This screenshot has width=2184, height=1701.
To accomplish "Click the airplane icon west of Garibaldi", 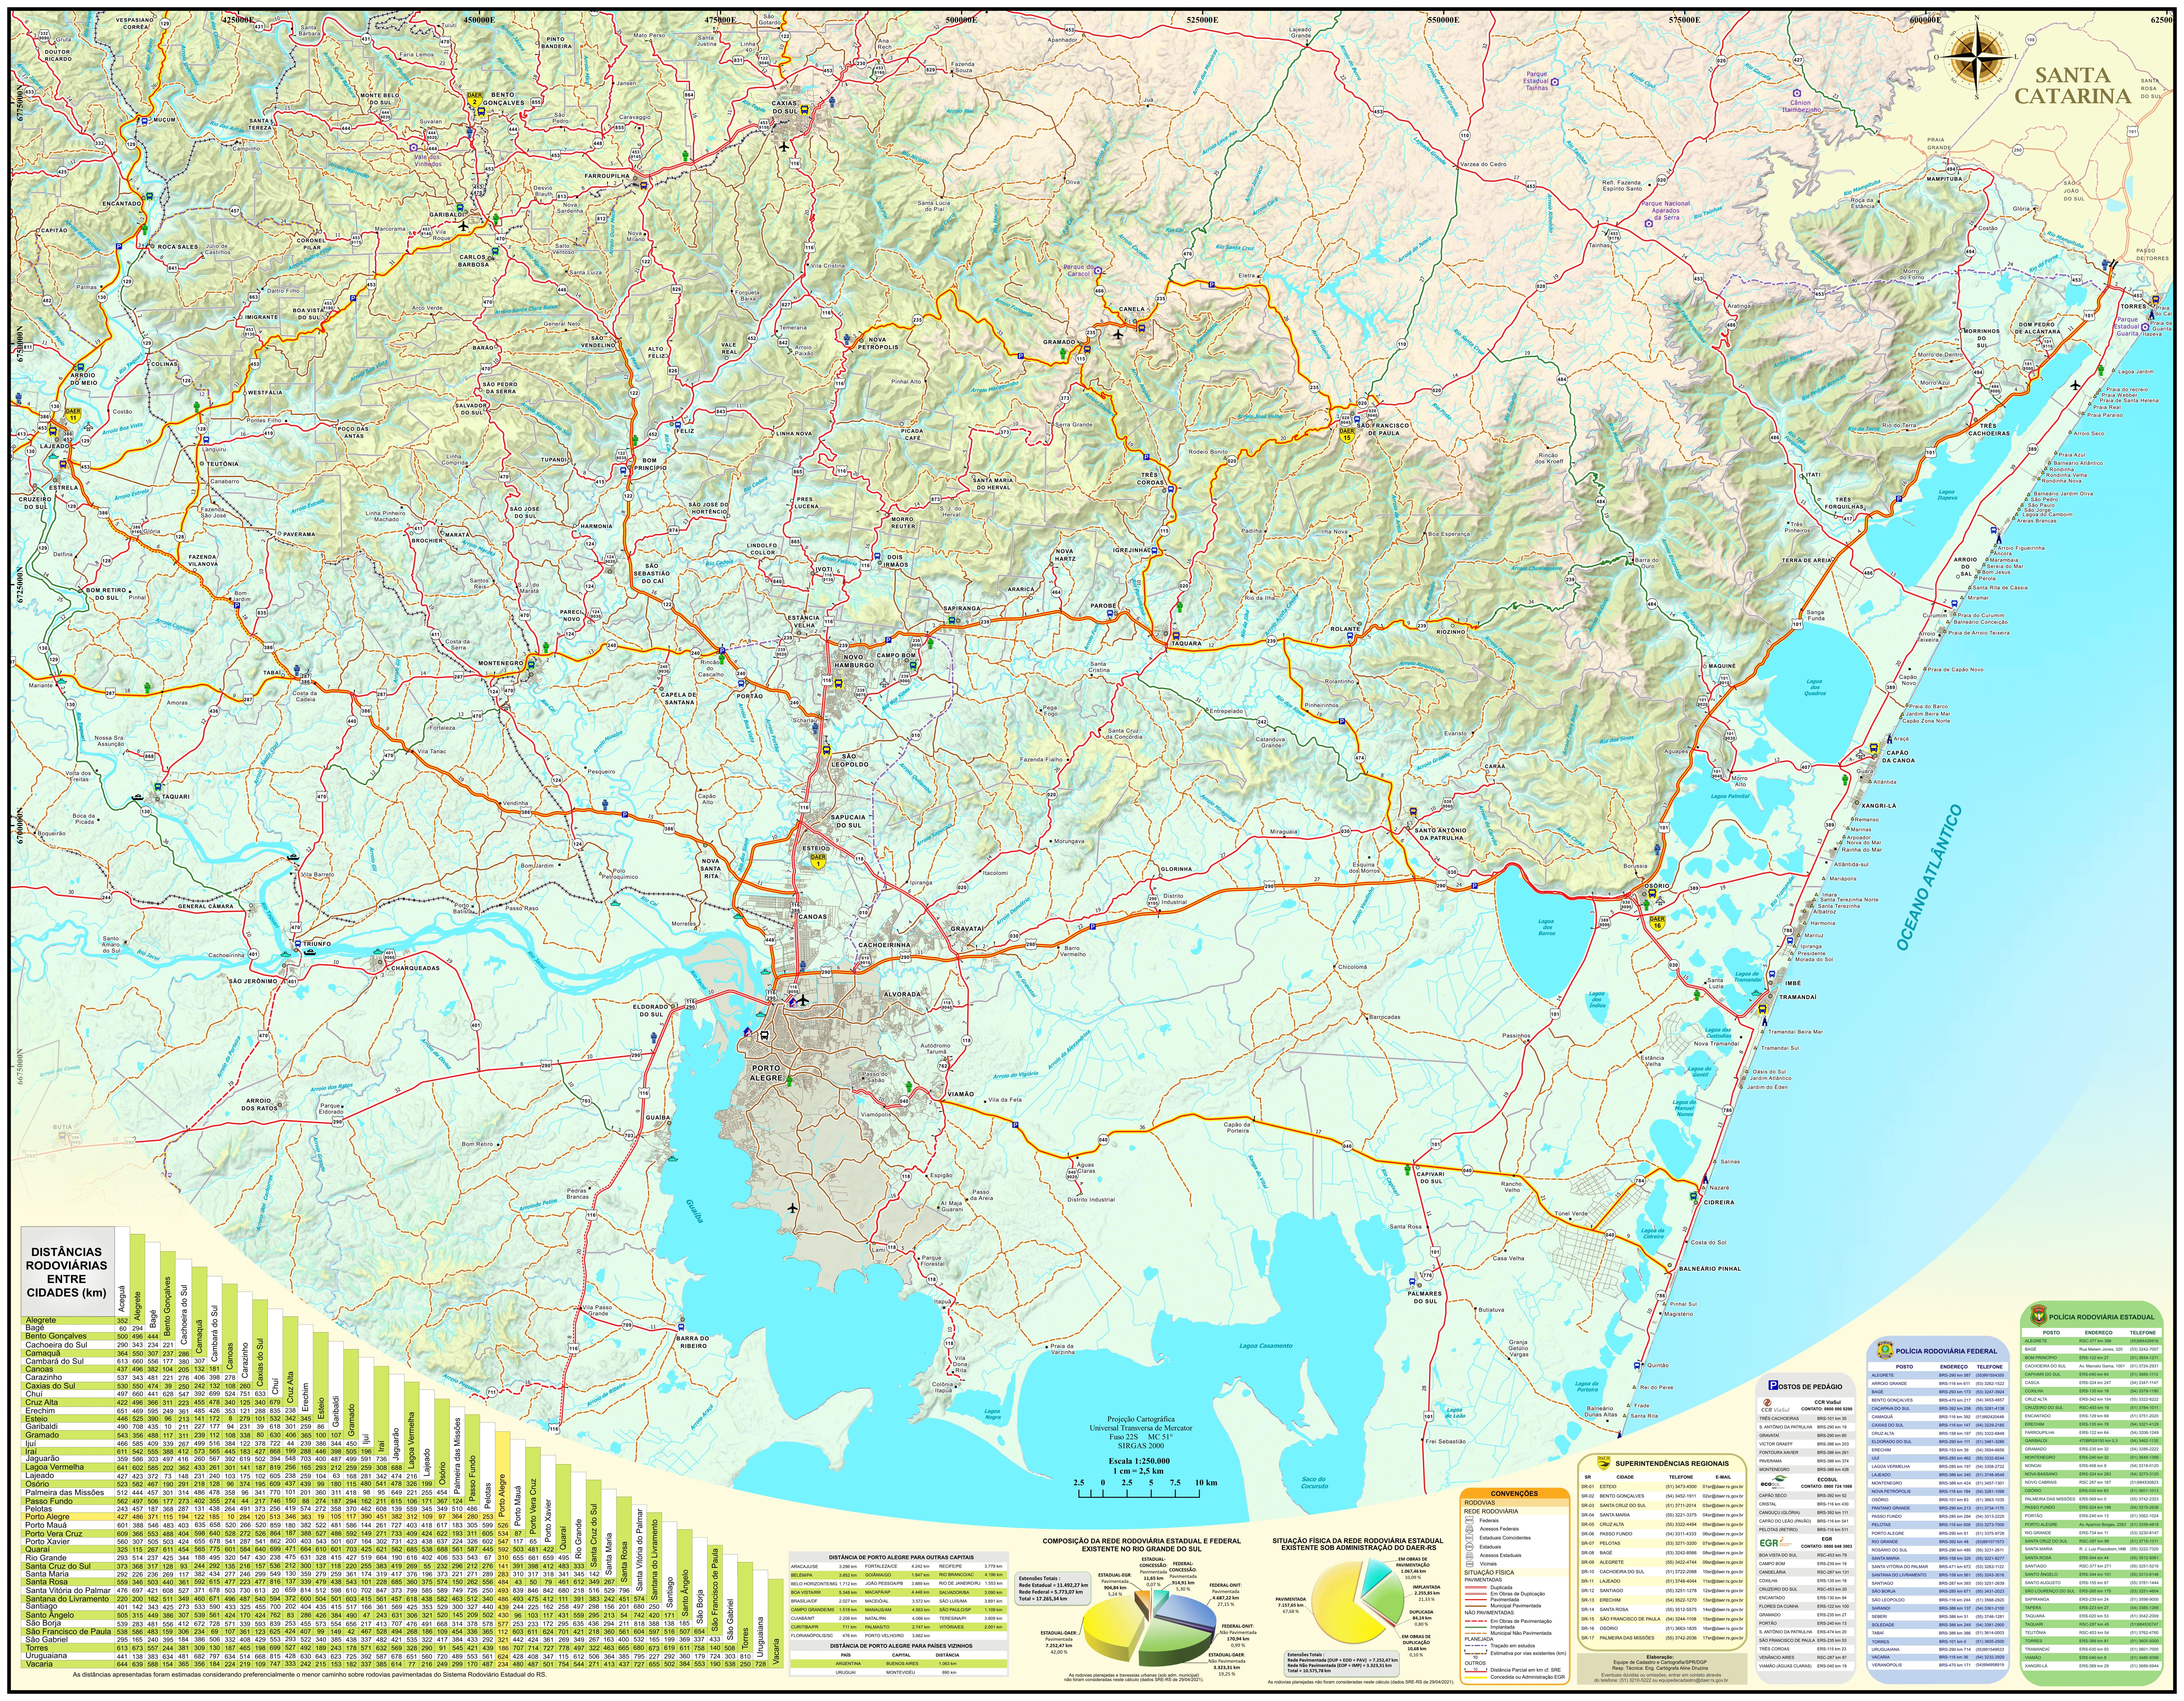I will pyautogui.click(x=463, y=226).
